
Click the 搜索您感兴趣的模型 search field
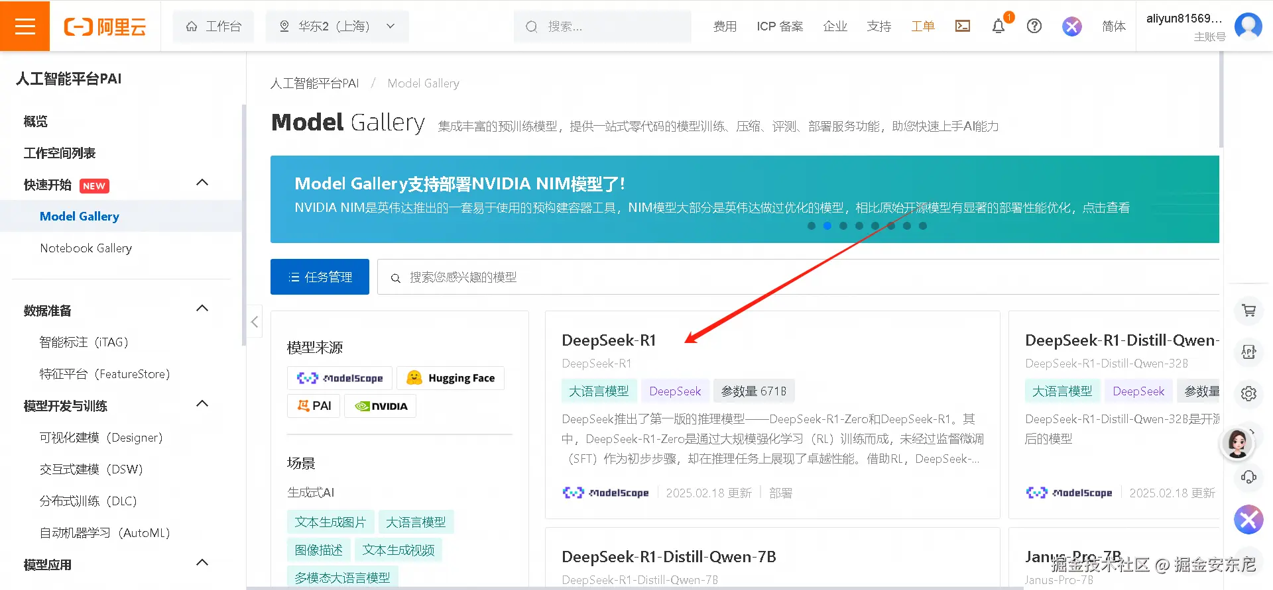coord(798,277)
